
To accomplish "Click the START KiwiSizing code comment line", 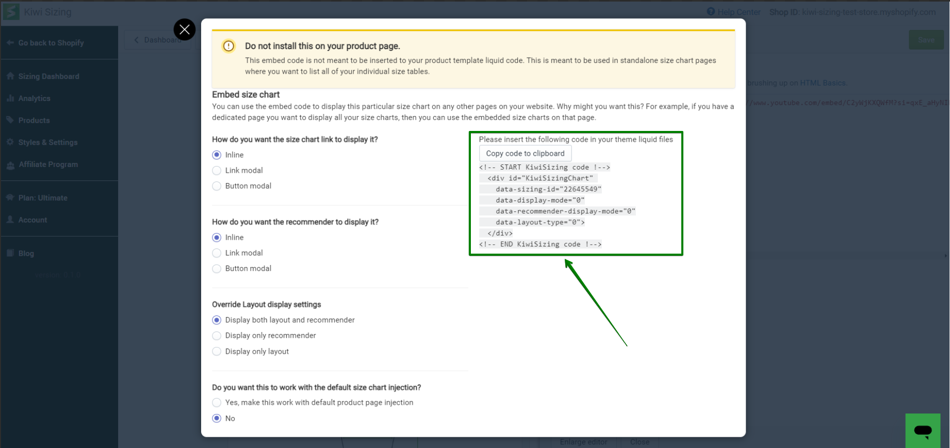I will coord(545,167).
